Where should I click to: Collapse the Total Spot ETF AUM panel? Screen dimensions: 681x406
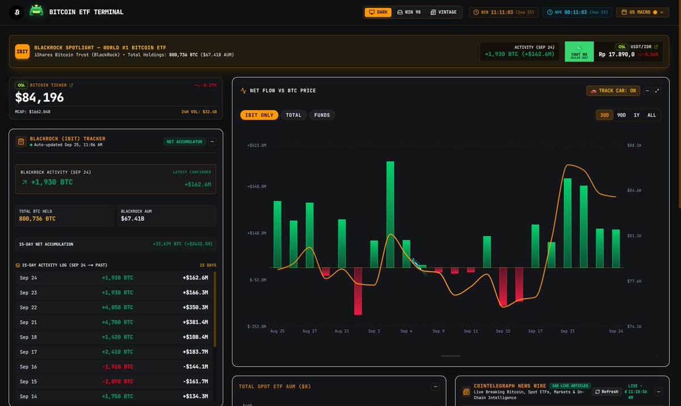(435, 387)
